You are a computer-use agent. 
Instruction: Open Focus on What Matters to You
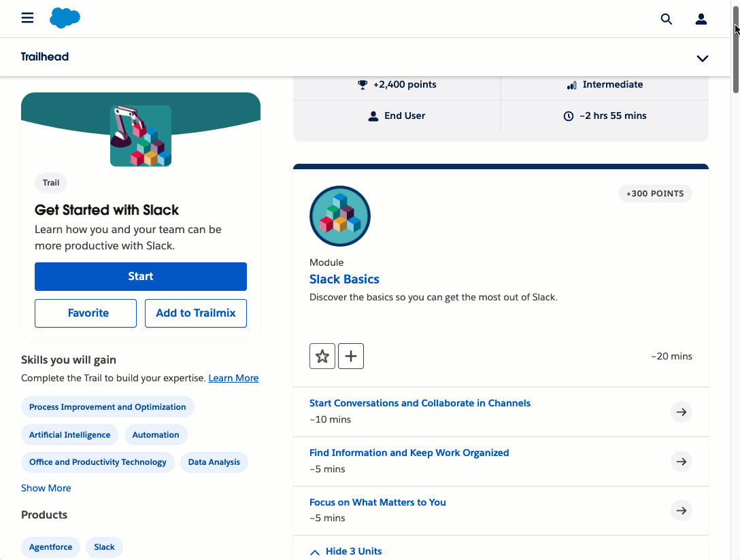[x=377, y=502]
